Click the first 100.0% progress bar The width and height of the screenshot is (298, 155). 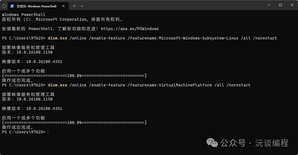point(74,76)
